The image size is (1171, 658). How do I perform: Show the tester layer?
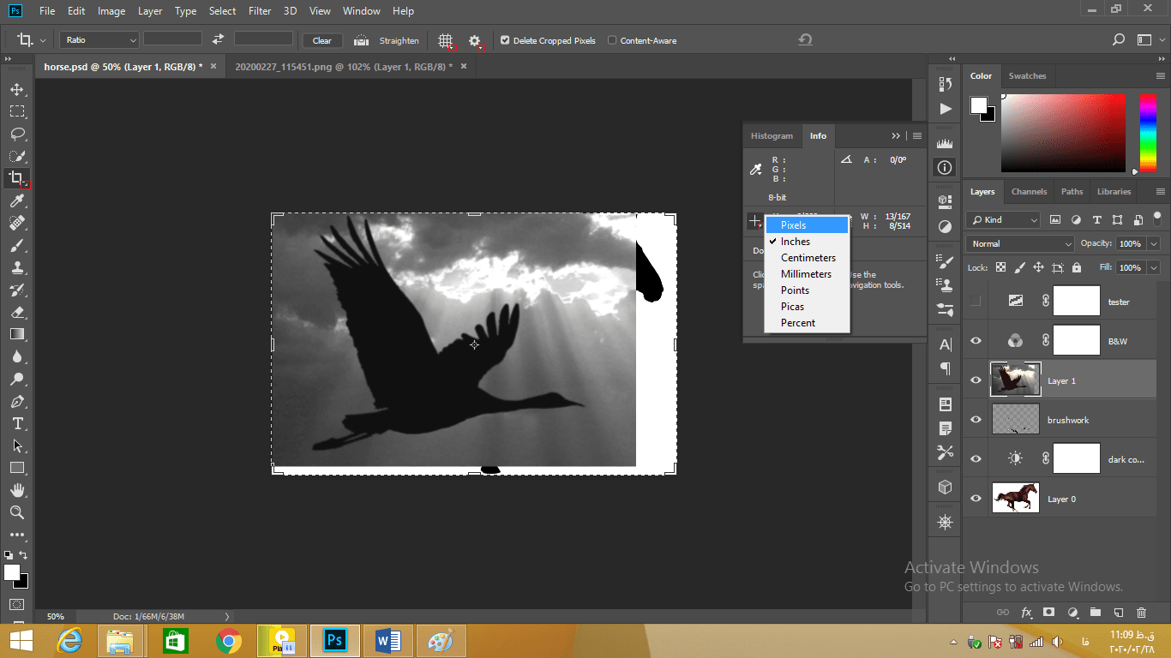pos(976,301)
